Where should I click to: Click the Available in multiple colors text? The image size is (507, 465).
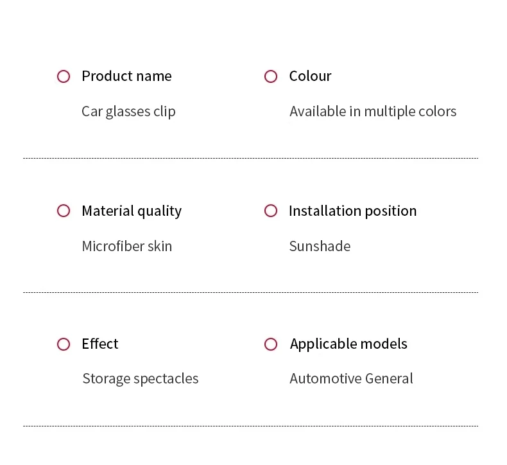pyautogui.click(x=373, y=111)
